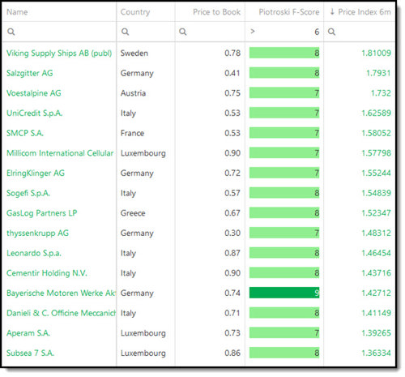Image resolution: width=405 pixels, height=377 pixels.
Task: Sort by the Name column header
Action: (17, 12)
